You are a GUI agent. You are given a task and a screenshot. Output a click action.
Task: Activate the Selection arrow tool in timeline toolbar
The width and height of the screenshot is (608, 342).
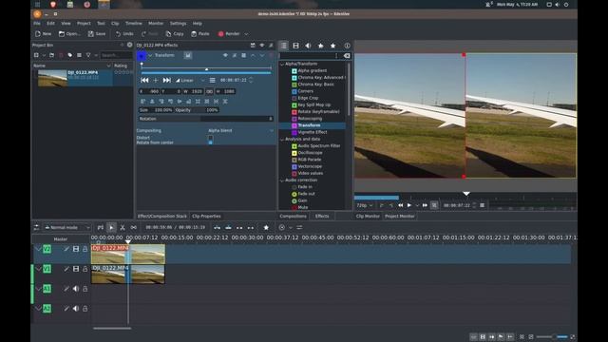pyautogui.click(x=111, y=228)
